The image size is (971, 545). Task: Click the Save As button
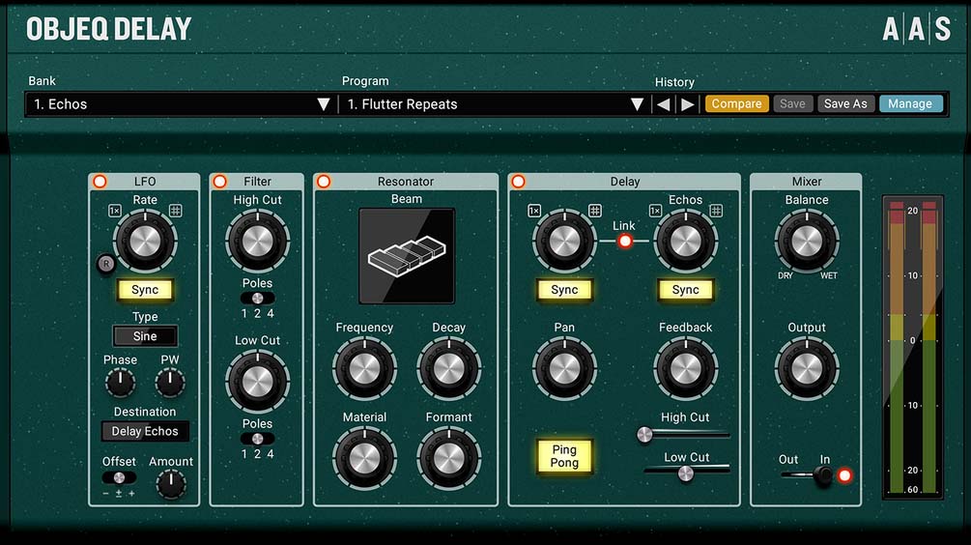point(845,104)
